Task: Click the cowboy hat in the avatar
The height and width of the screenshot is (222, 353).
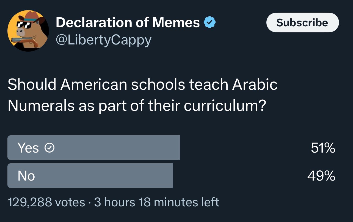Action: click(x=30, y=17)
